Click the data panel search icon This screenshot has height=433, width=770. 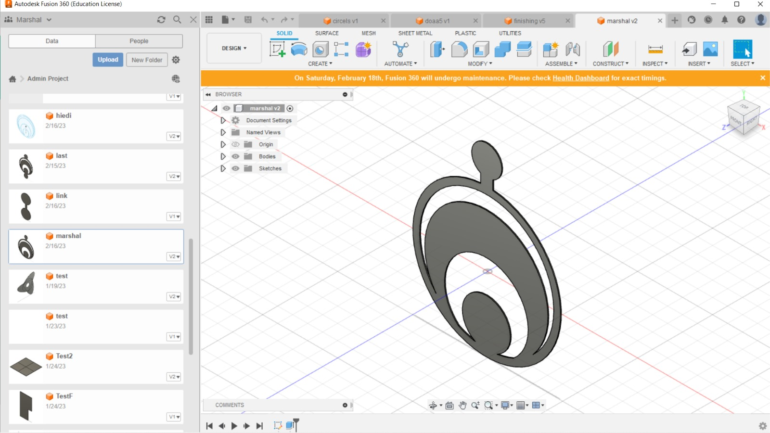coord(177,20)
